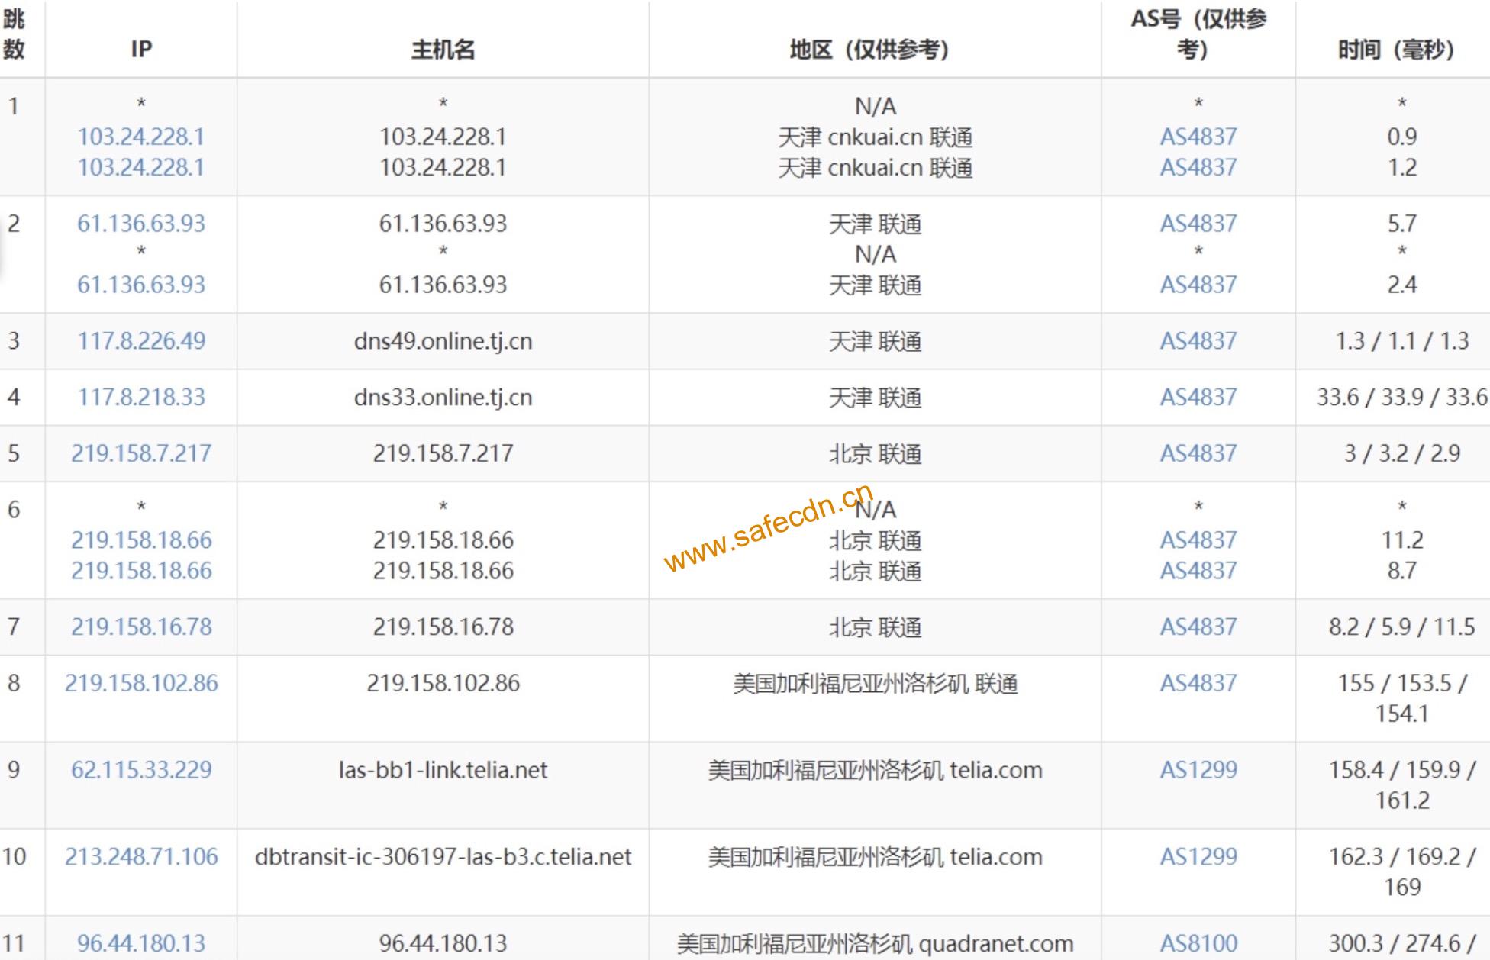Follow the 213.248.71.106 IP link

click(x=141, y=856)
